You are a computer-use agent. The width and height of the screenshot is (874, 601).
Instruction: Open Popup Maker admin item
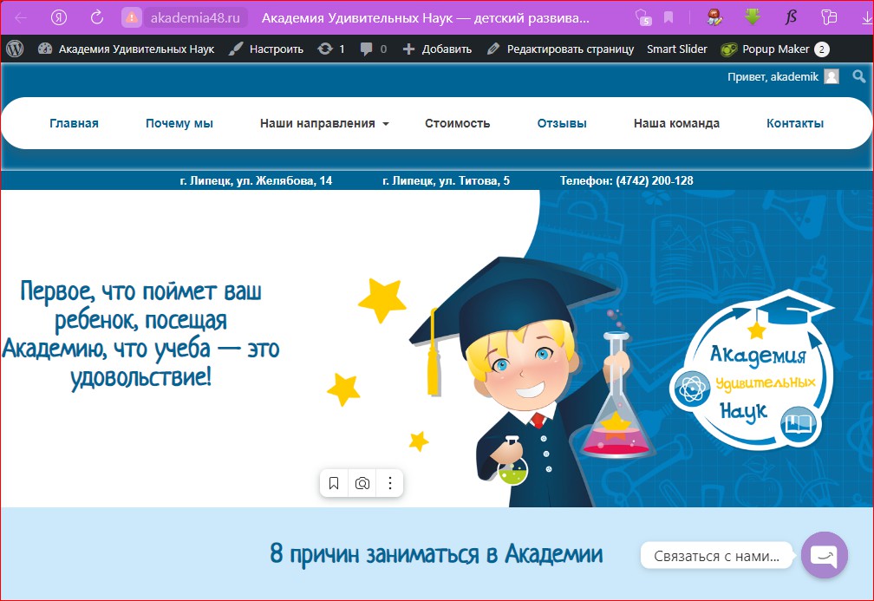pos(775,49)
